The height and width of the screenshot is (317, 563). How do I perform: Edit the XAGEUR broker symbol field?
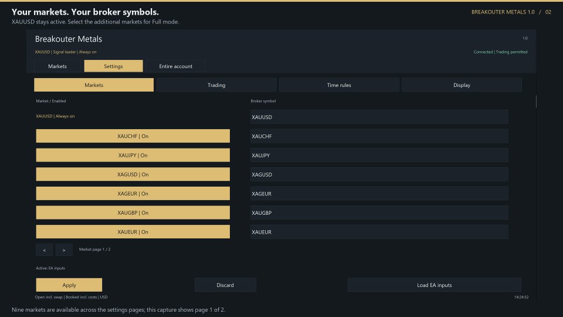tap(379, 193)
